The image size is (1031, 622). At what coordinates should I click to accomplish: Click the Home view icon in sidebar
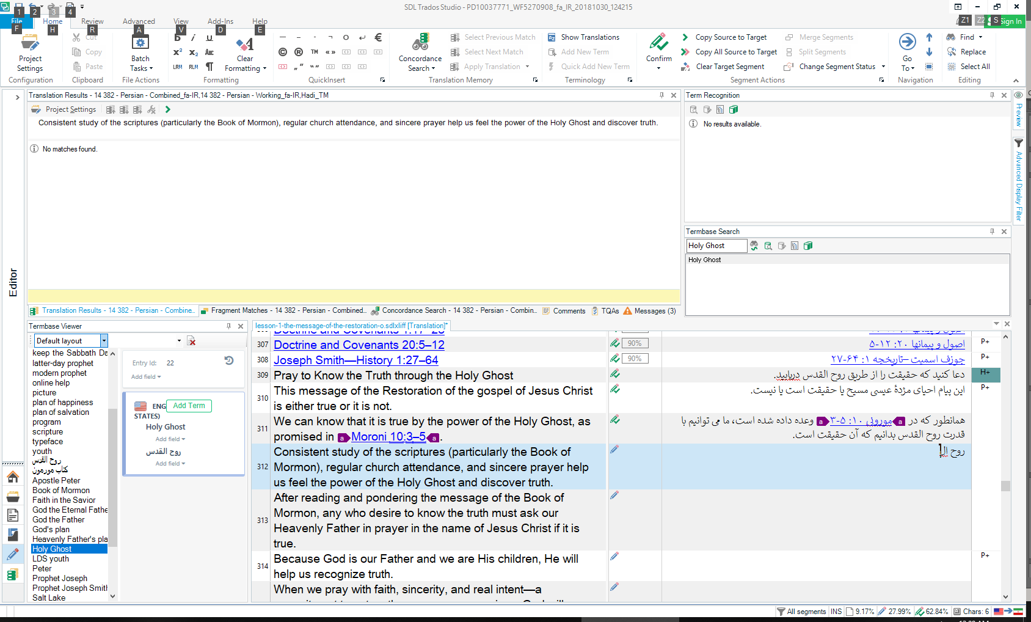12,477
